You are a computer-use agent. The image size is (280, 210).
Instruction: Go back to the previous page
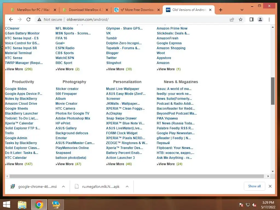[x=11, y=19]
